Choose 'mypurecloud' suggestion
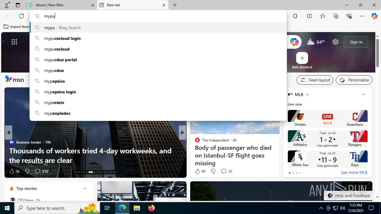 coord(158,49)
